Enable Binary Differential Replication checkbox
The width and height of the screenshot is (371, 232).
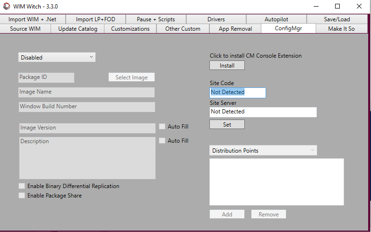tap(22, 186)
